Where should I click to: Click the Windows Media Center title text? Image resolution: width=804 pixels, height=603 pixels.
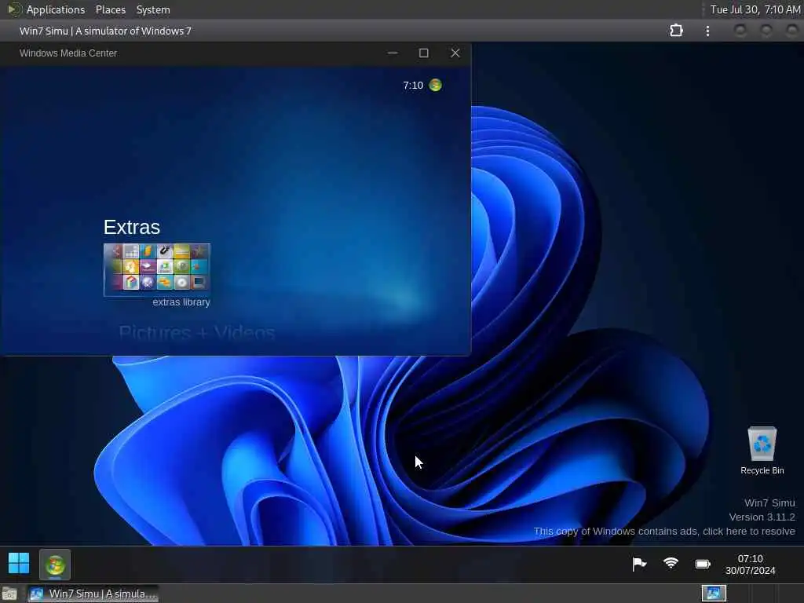point(68,53)
